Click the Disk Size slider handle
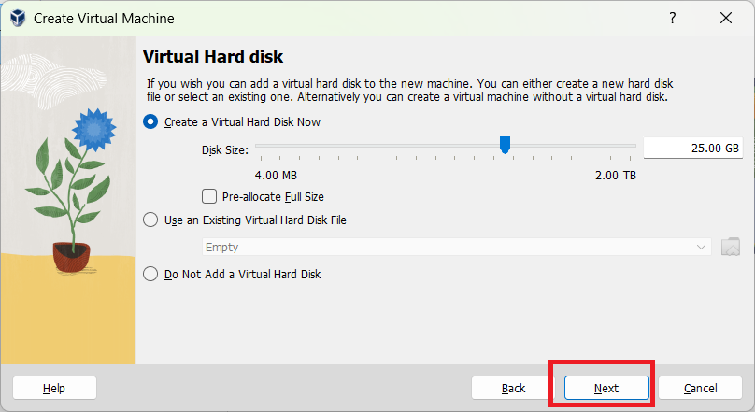This screenshot has height=412, width=755. point(505,145)
